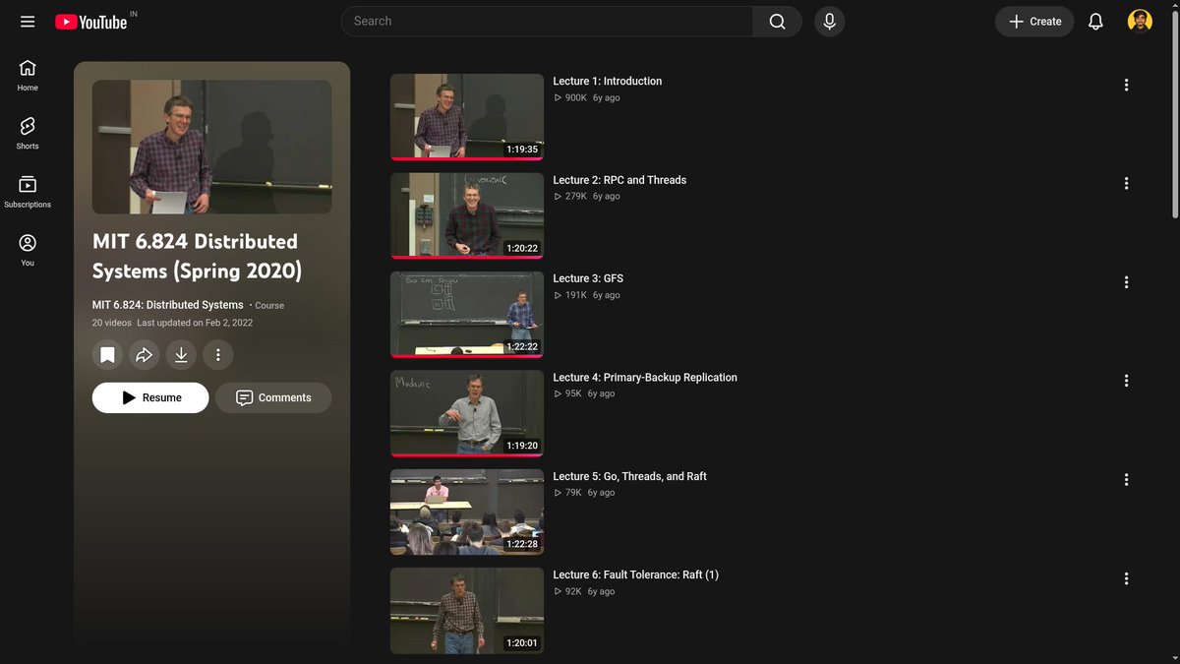Open the playlist Comments
1180x664 pixels.
[x=273, y=397]
